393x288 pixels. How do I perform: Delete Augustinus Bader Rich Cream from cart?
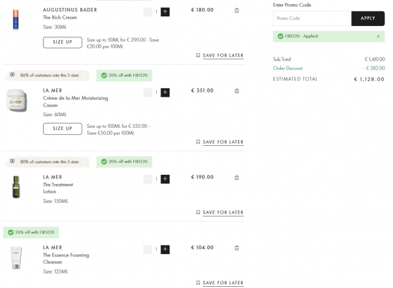pyautogui.click(x=237, y=10)
